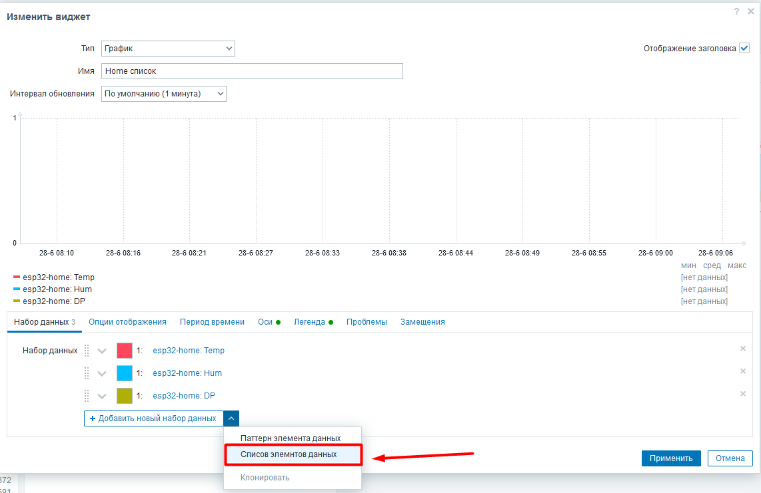Switch to the Период времени tab
The width and height of the screenshot is (761, 493).
pyautogui.click(x=212, y=322)
